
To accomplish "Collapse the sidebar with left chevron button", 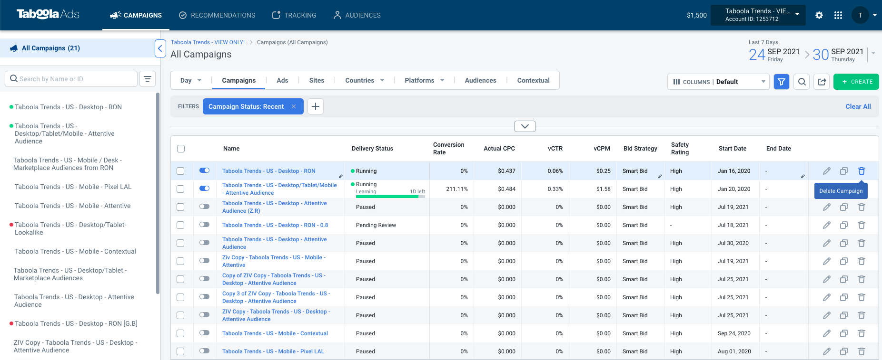I will click(160, 48).
